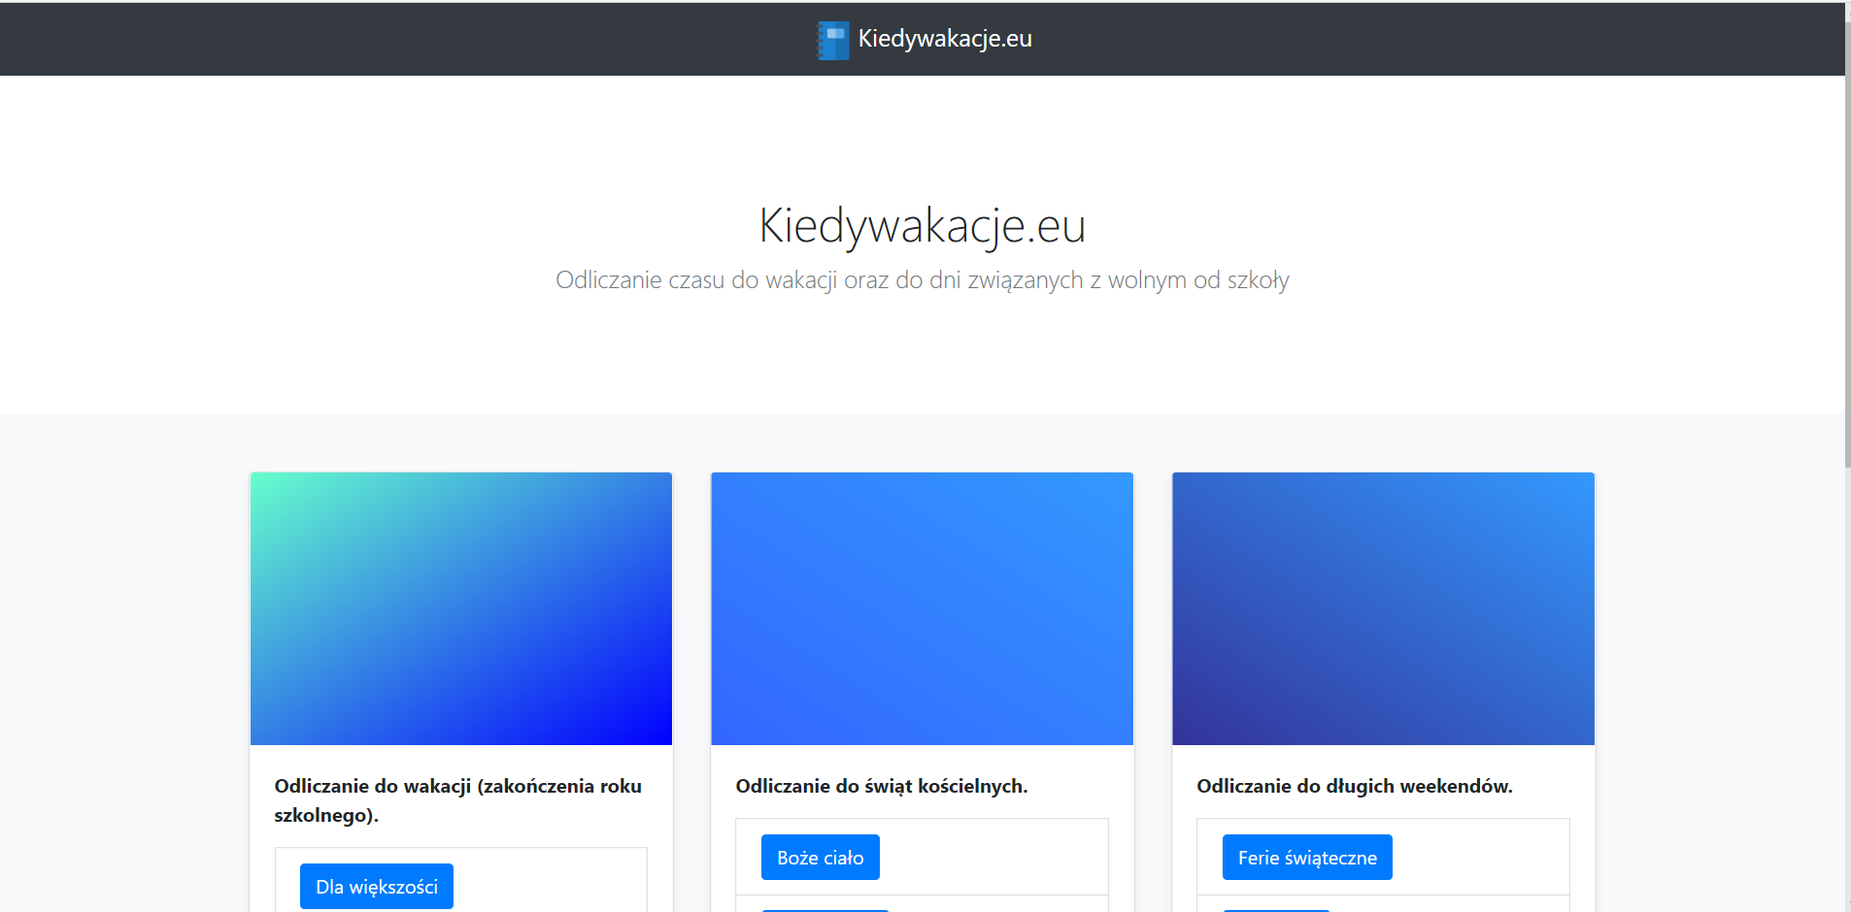Click the blue notebook logo icon in navbar
The image size is (1851, 912).
832,40
